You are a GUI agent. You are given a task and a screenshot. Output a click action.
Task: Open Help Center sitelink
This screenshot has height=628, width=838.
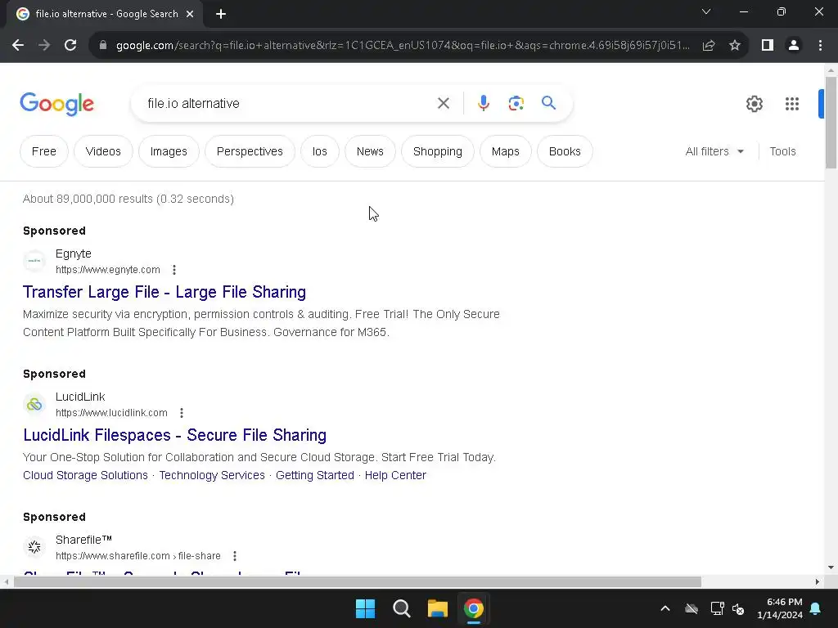(395, 475)
